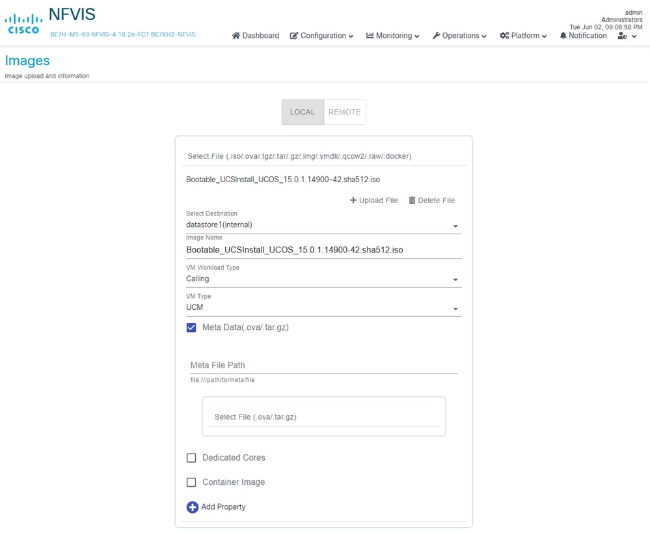Viewport: 650px width, 533px height.
Task: Expand the Configuration menu chevron
Action: (351, 36)
